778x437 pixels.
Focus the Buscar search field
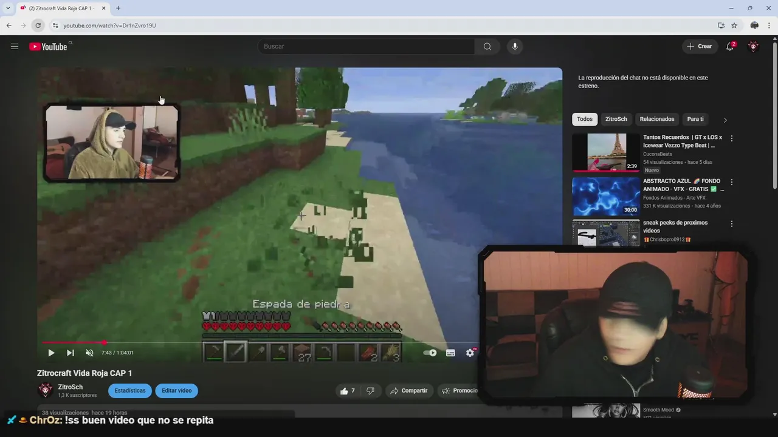pos(367,47)
